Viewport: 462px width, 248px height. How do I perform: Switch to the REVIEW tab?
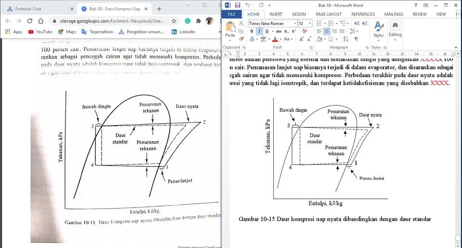point(419,14)
